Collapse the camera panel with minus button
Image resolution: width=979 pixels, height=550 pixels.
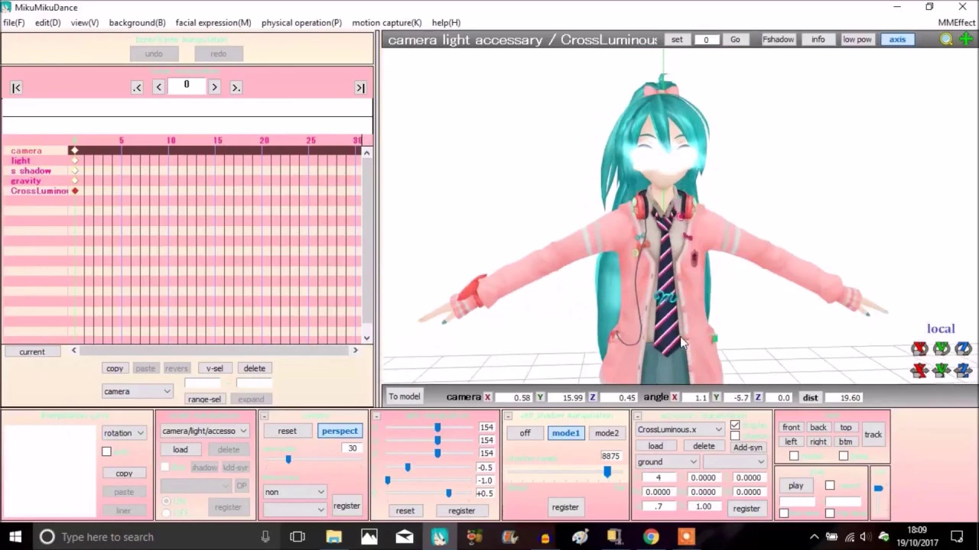[264, 416]
